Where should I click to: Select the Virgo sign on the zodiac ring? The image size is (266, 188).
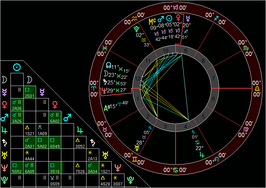point(246,130)
